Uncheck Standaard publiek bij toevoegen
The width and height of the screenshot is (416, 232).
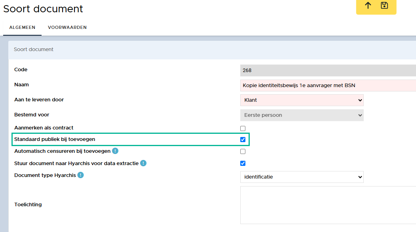243,139
